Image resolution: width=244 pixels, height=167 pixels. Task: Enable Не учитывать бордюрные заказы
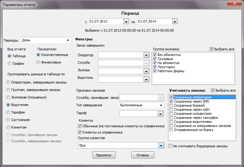(170, 146)
